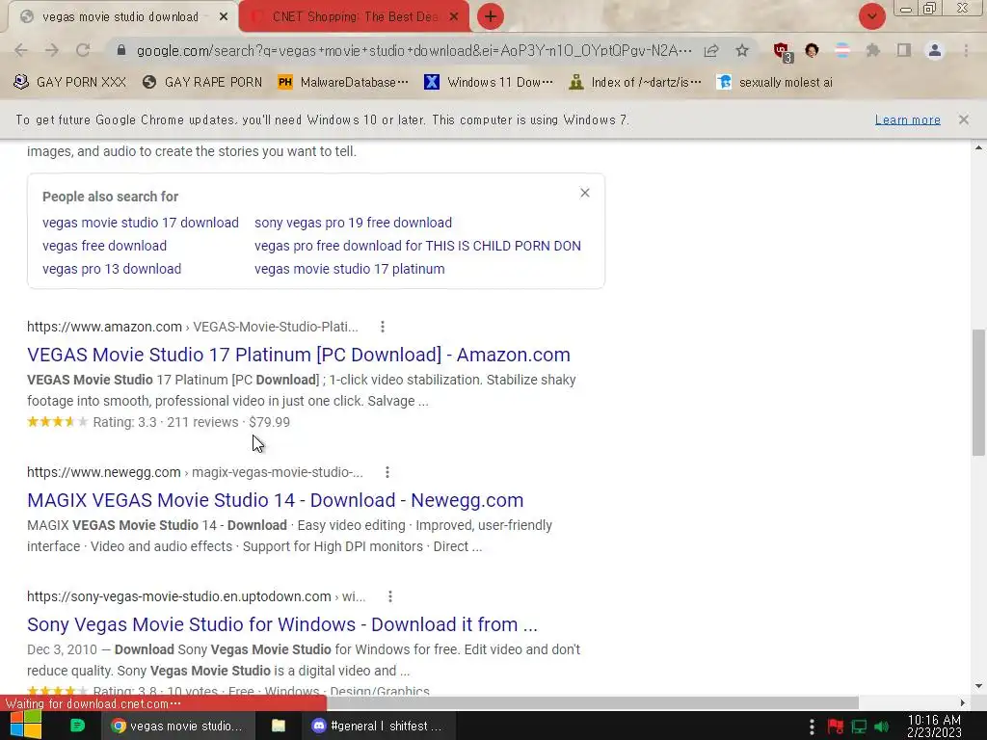987x740 pixels.
Task: Open MAGIX VEGAS Movie Studio 14 Newegg result
Action: pyautogui.click(x=275, y=500)
